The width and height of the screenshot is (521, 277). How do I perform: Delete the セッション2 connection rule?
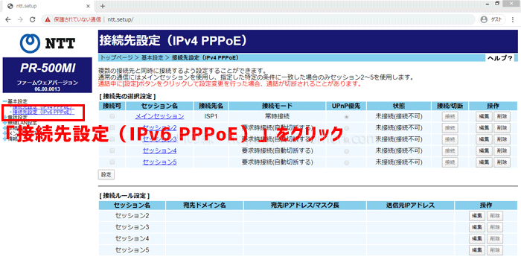tap(495, 216)
